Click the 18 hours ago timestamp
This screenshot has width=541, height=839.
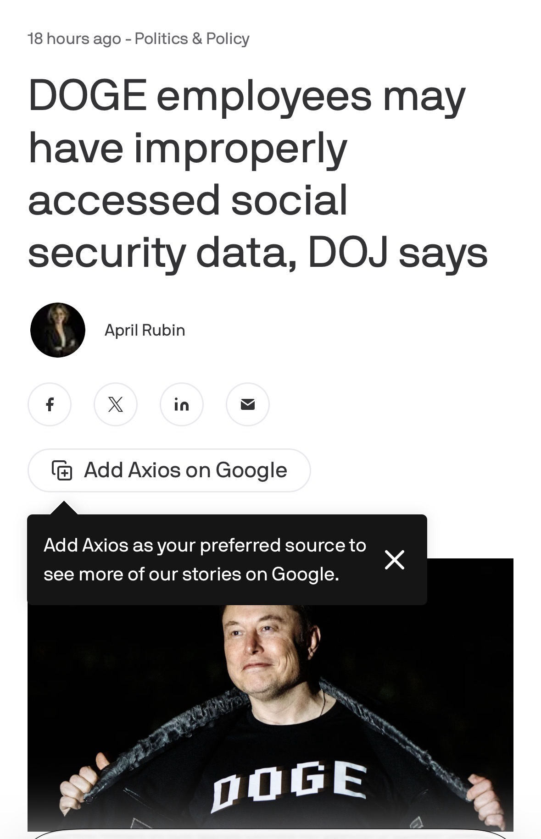coord(74,39)
